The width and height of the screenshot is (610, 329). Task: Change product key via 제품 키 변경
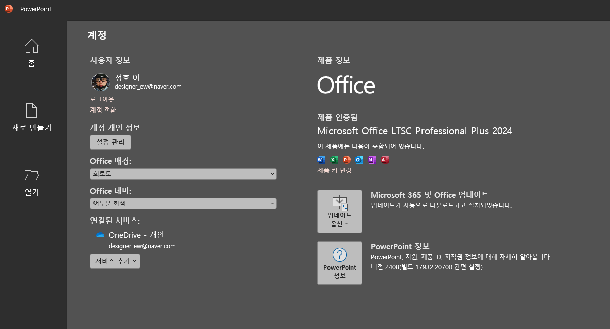(335, 171)
